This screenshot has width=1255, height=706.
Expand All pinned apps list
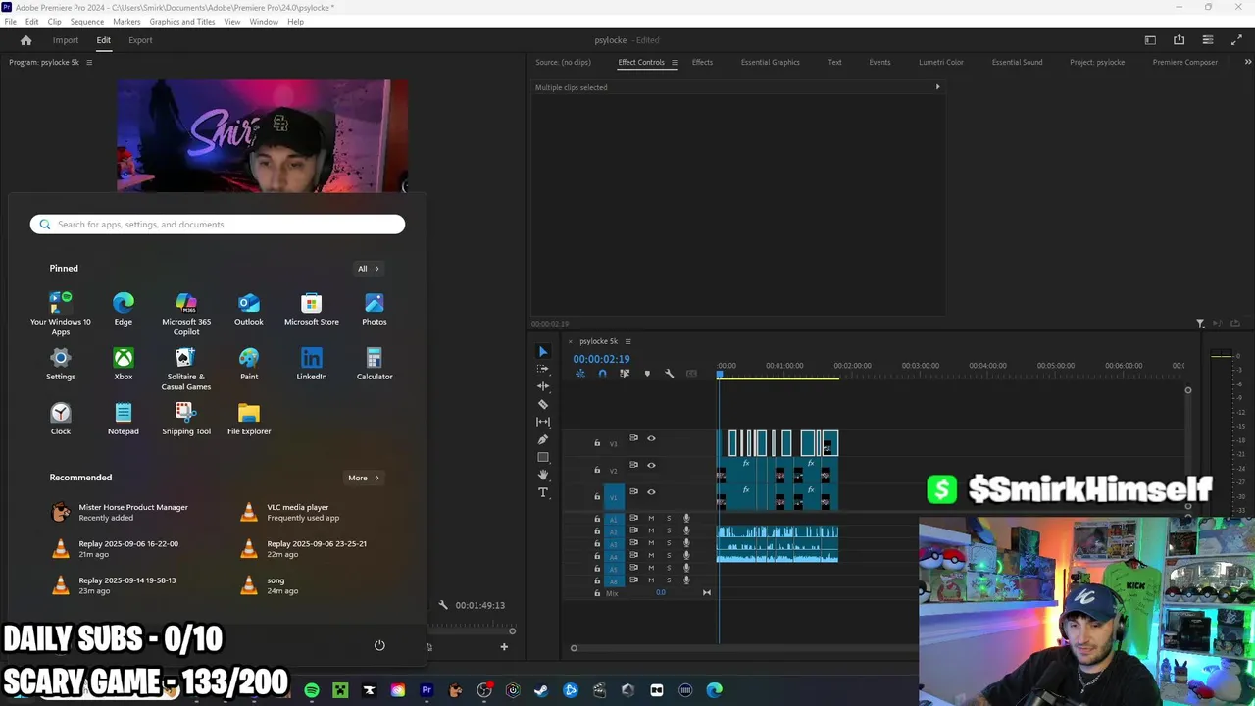[x=369, y=269]
